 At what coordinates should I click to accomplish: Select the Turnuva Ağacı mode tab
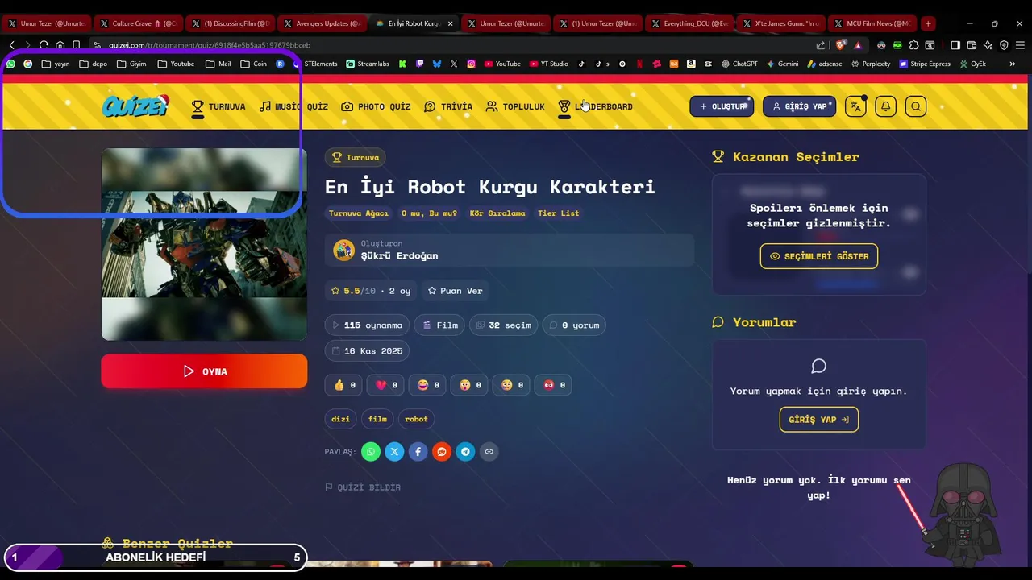click(x=359, y=213)
